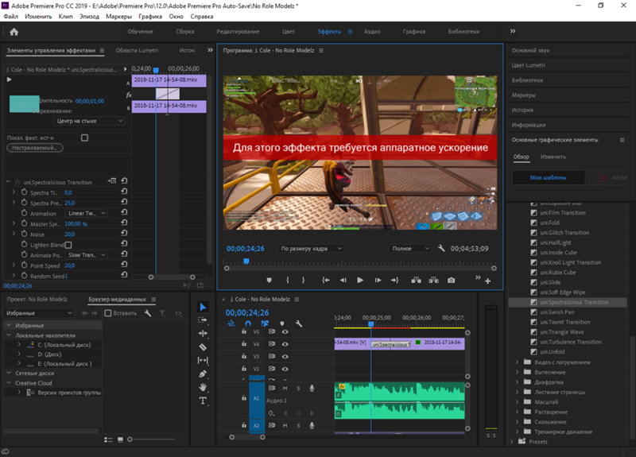Open the Animate Po Slow Tran dropdown
636x457 pixels.
pos(87,255)
